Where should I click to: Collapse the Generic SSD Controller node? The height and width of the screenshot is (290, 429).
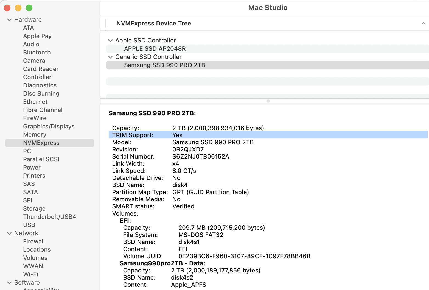110,57
